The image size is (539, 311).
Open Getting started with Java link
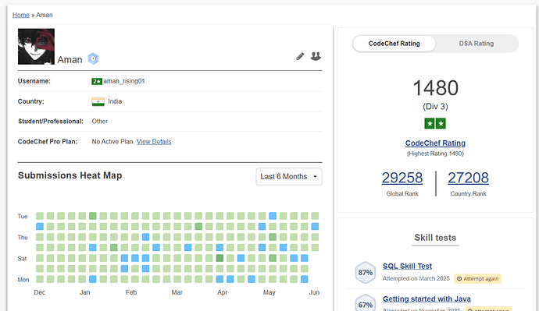(427, 299)
